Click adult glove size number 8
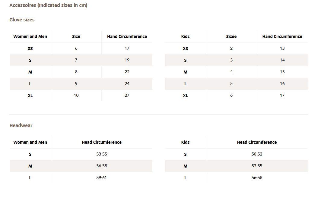 click(x=76, y=72)
